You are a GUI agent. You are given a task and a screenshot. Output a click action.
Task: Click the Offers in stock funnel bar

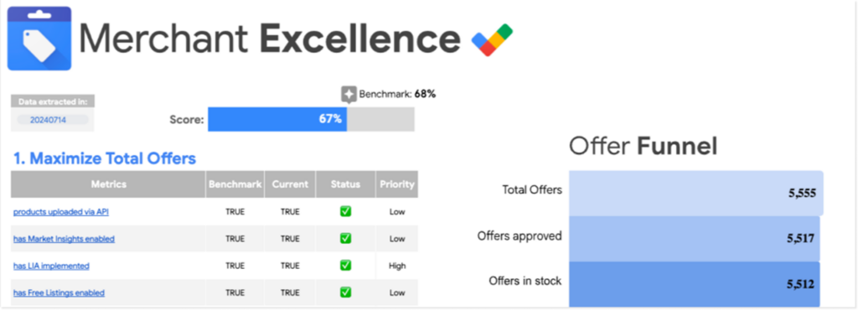(x=695, y=284)
